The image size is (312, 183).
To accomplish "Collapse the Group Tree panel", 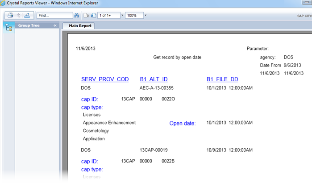I will click(x=55, y=26).
